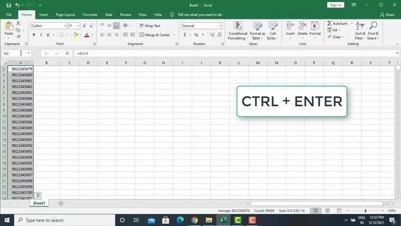Click the Sign in button
The image size is (401, 226).
336,5
